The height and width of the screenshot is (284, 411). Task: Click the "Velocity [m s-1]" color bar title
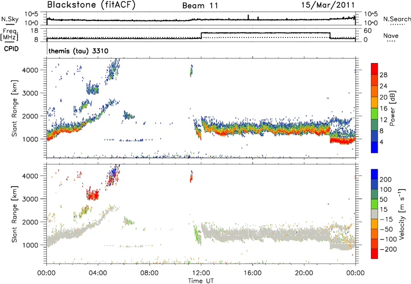click(x=402, y=214)
